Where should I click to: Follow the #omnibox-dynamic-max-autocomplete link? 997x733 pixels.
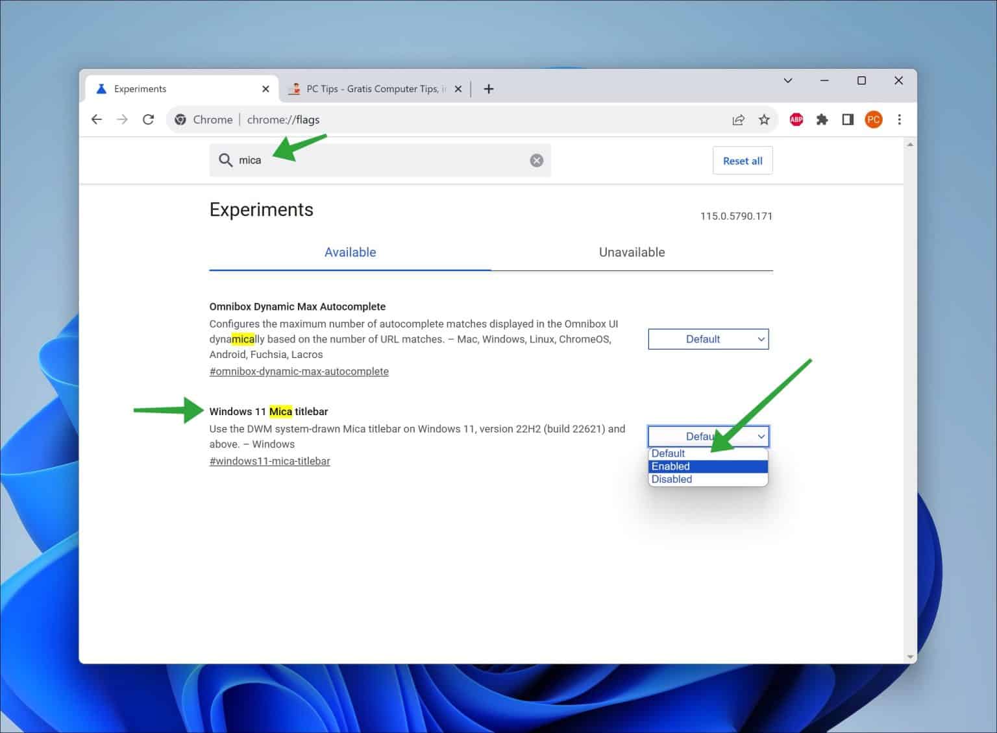(x=299, y=371)
